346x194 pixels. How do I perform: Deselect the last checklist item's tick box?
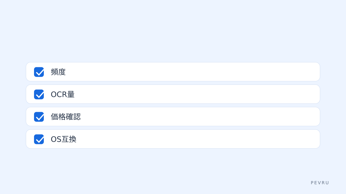pos(39,139)
